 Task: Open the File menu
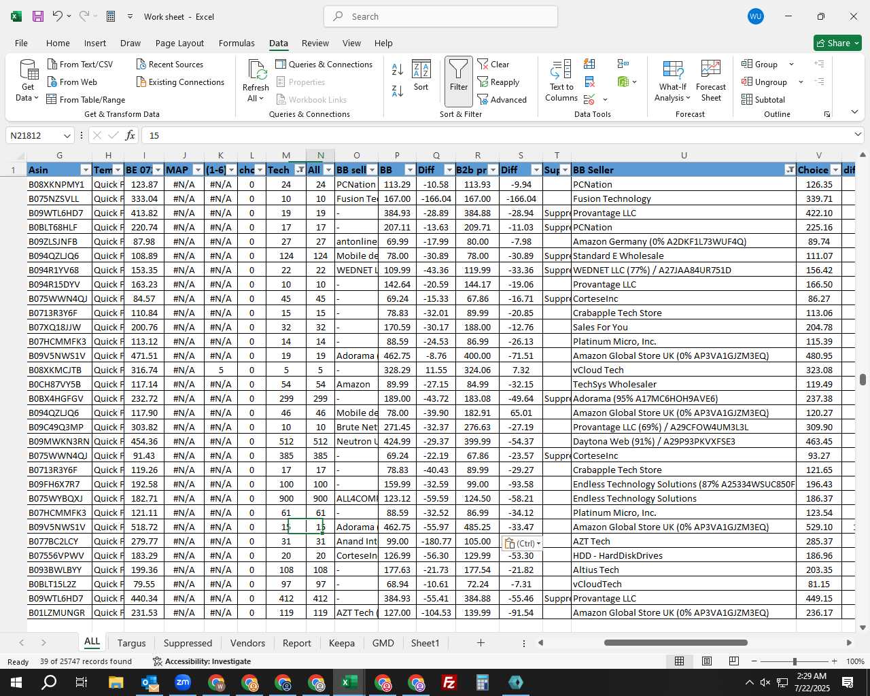click(22, 43)
